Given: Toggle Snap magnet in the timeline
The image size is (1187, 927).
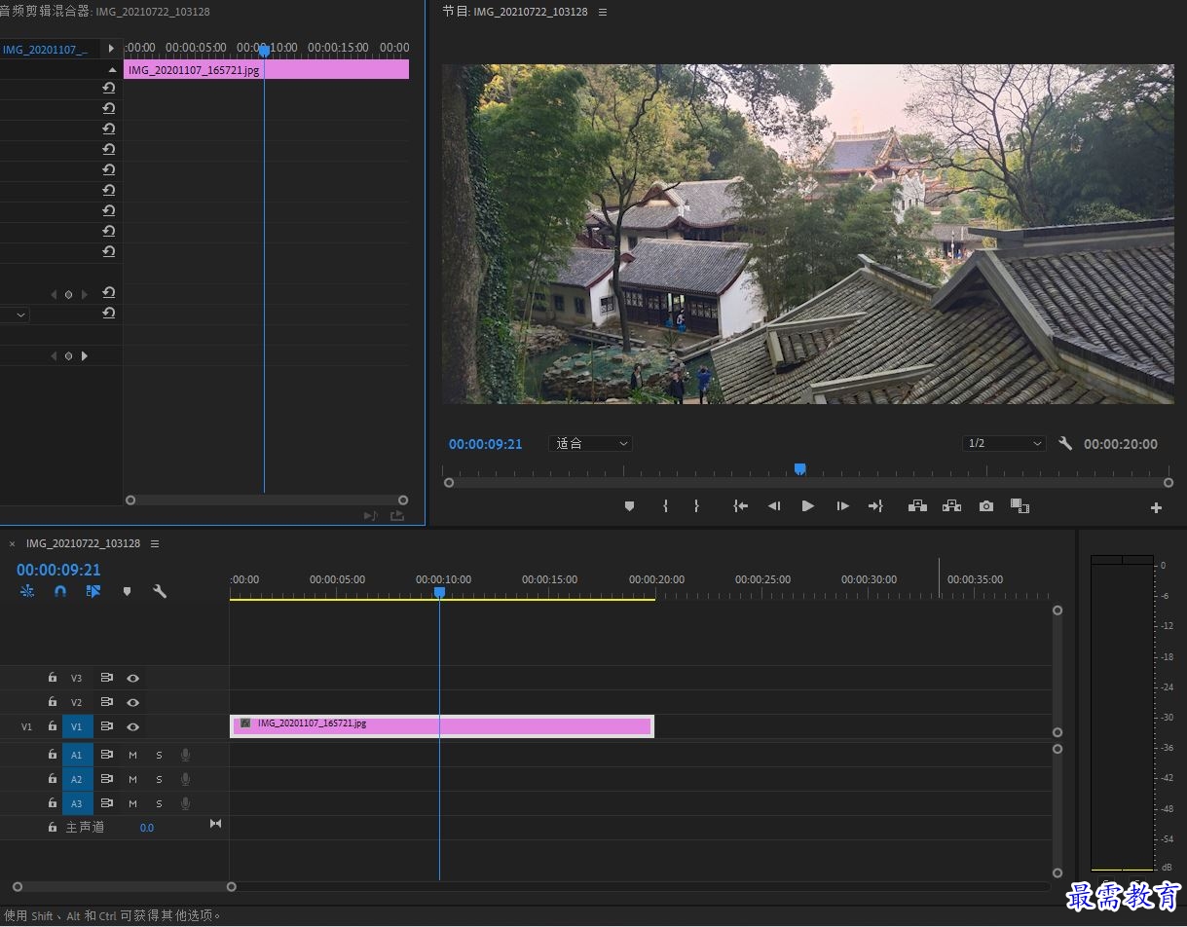Looking at the screenshot, I should click(x=60, y=591).
